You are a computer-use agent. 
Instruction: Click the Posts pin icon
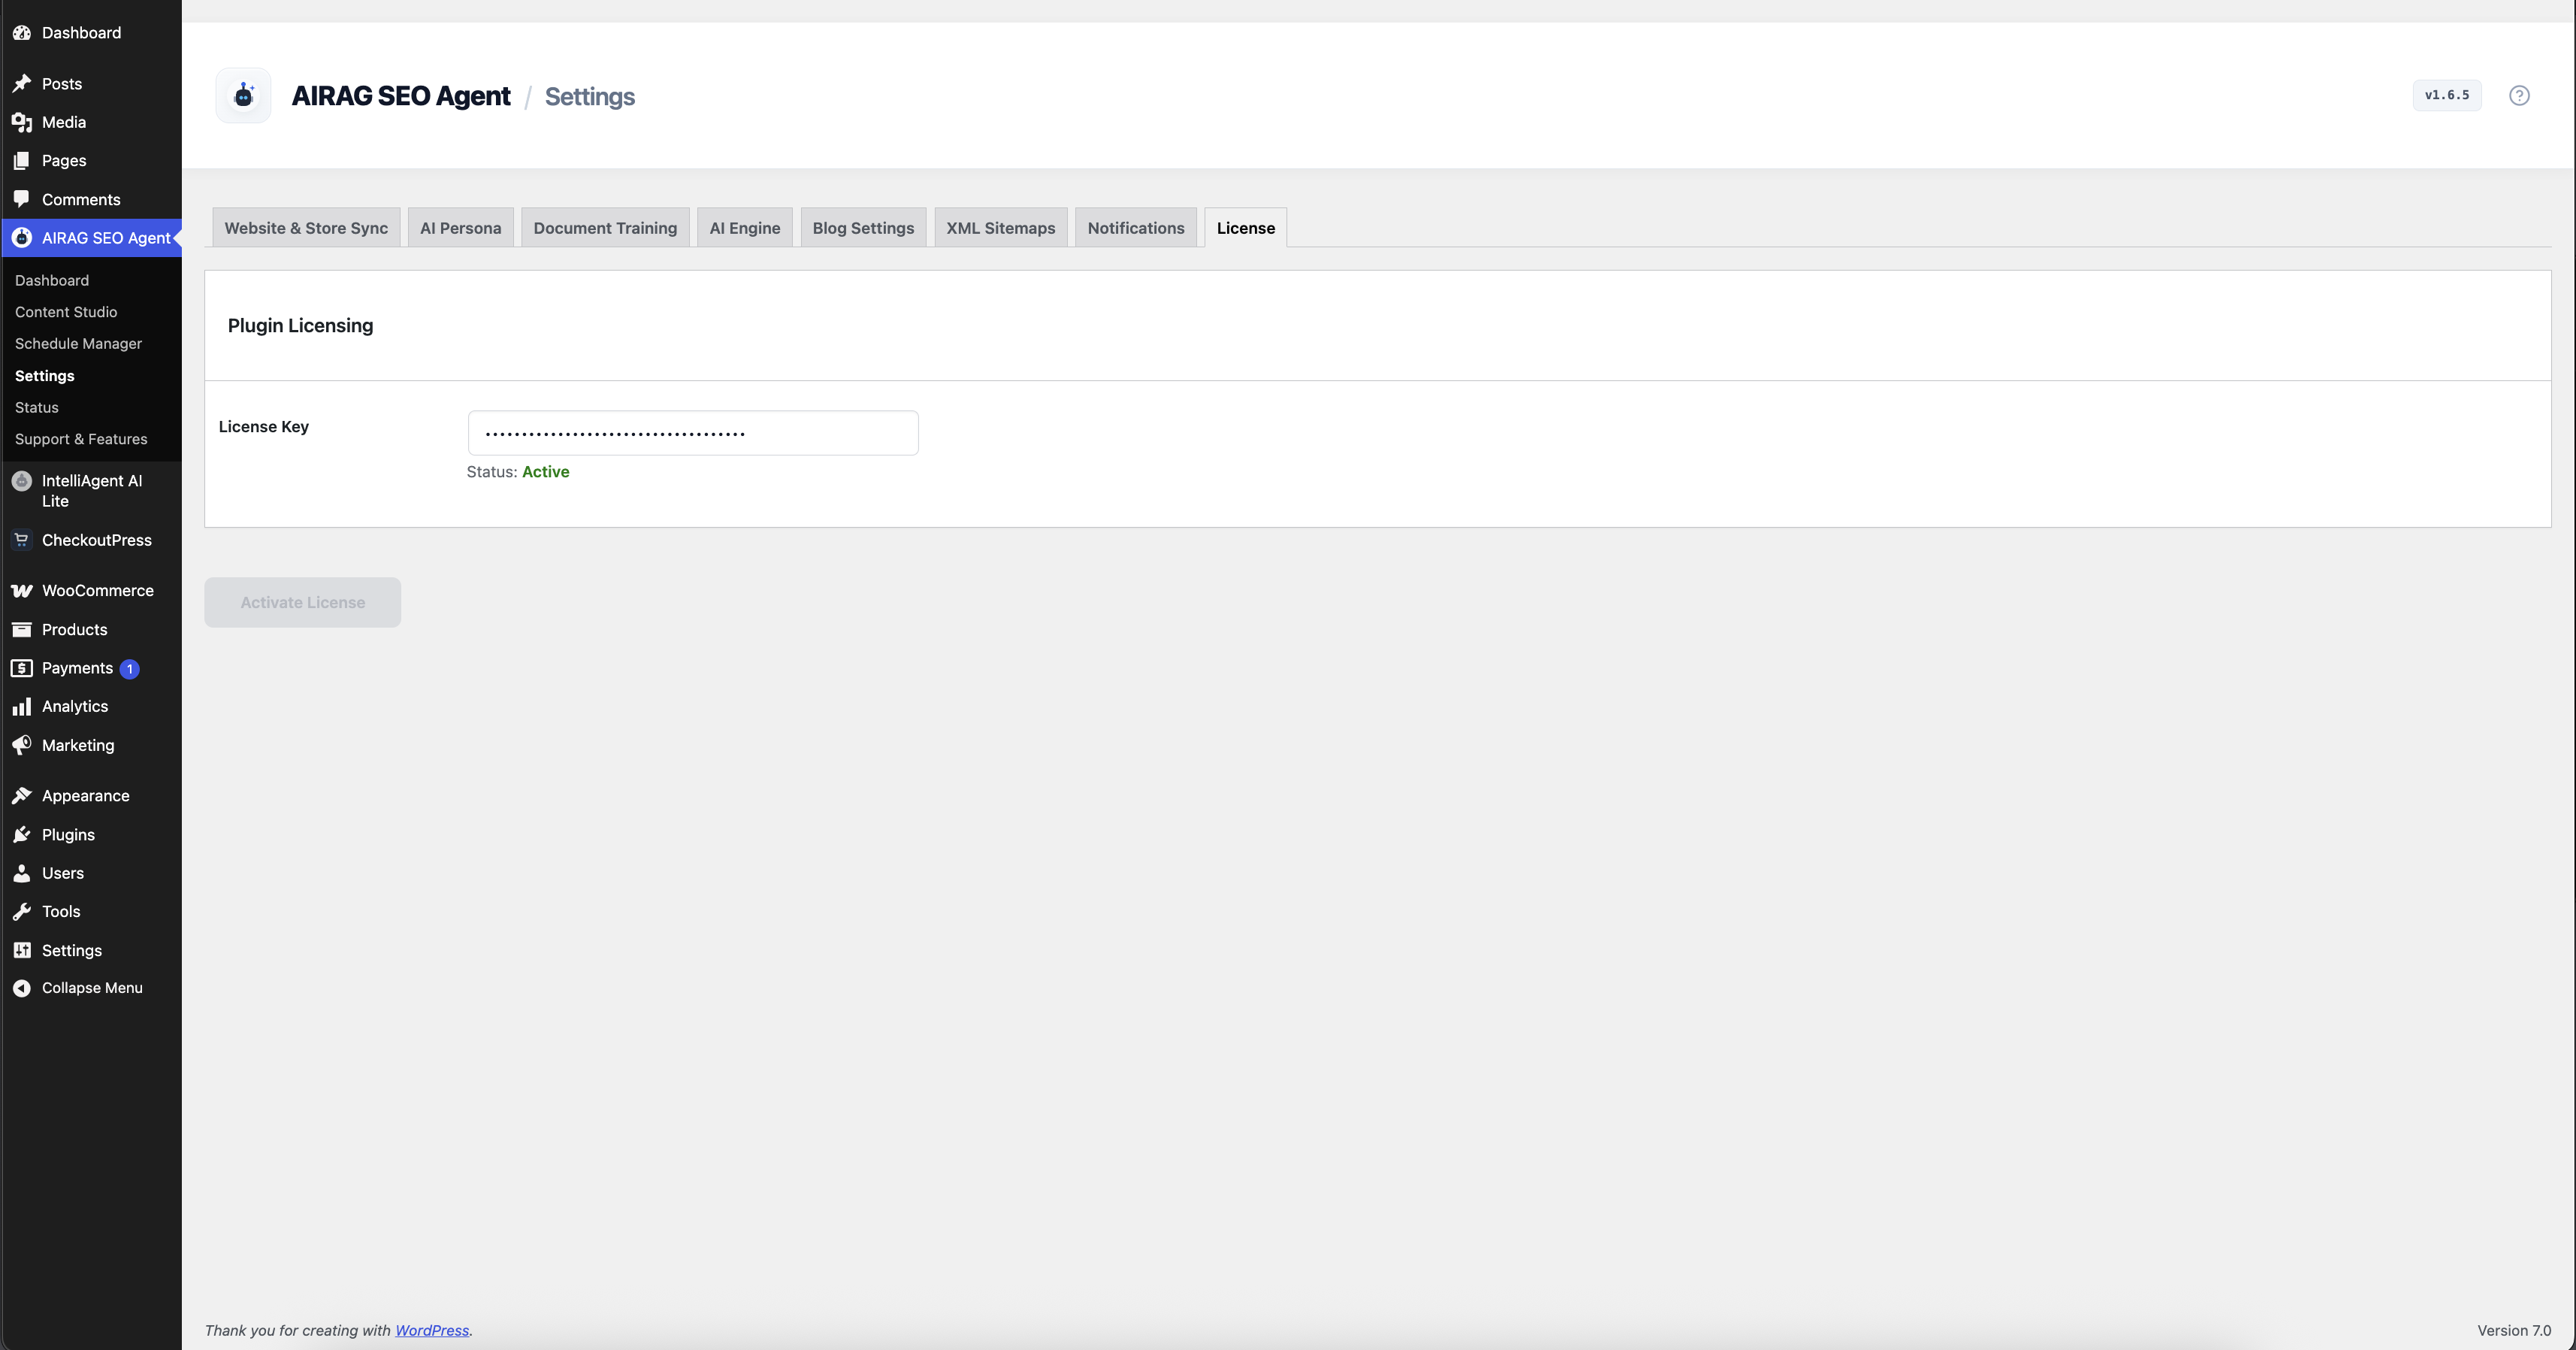pos(22,84)
